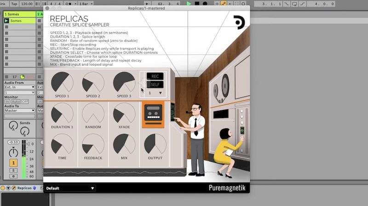Open the input channel 1 dropdown
This screenshot has height=206, width=368.
pos(19,93)
